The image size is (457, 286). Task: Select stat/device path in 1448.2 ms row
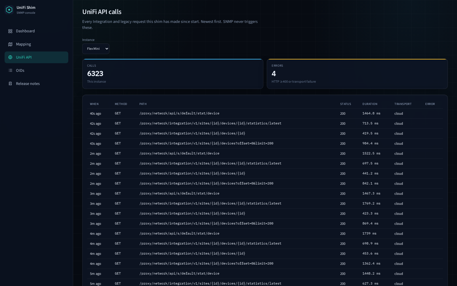pyautogui.click(x=179, y=273)
